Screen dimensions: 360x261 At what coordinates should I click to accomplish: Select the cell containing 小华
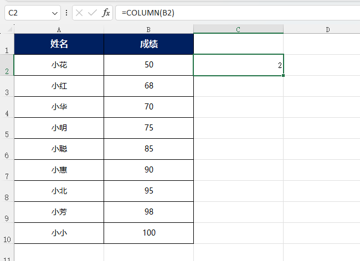point(59,107)
